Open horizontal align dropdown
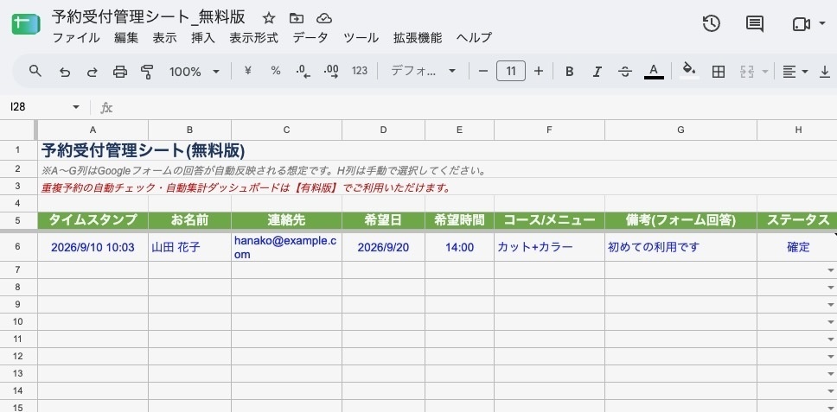 point(795,72)
